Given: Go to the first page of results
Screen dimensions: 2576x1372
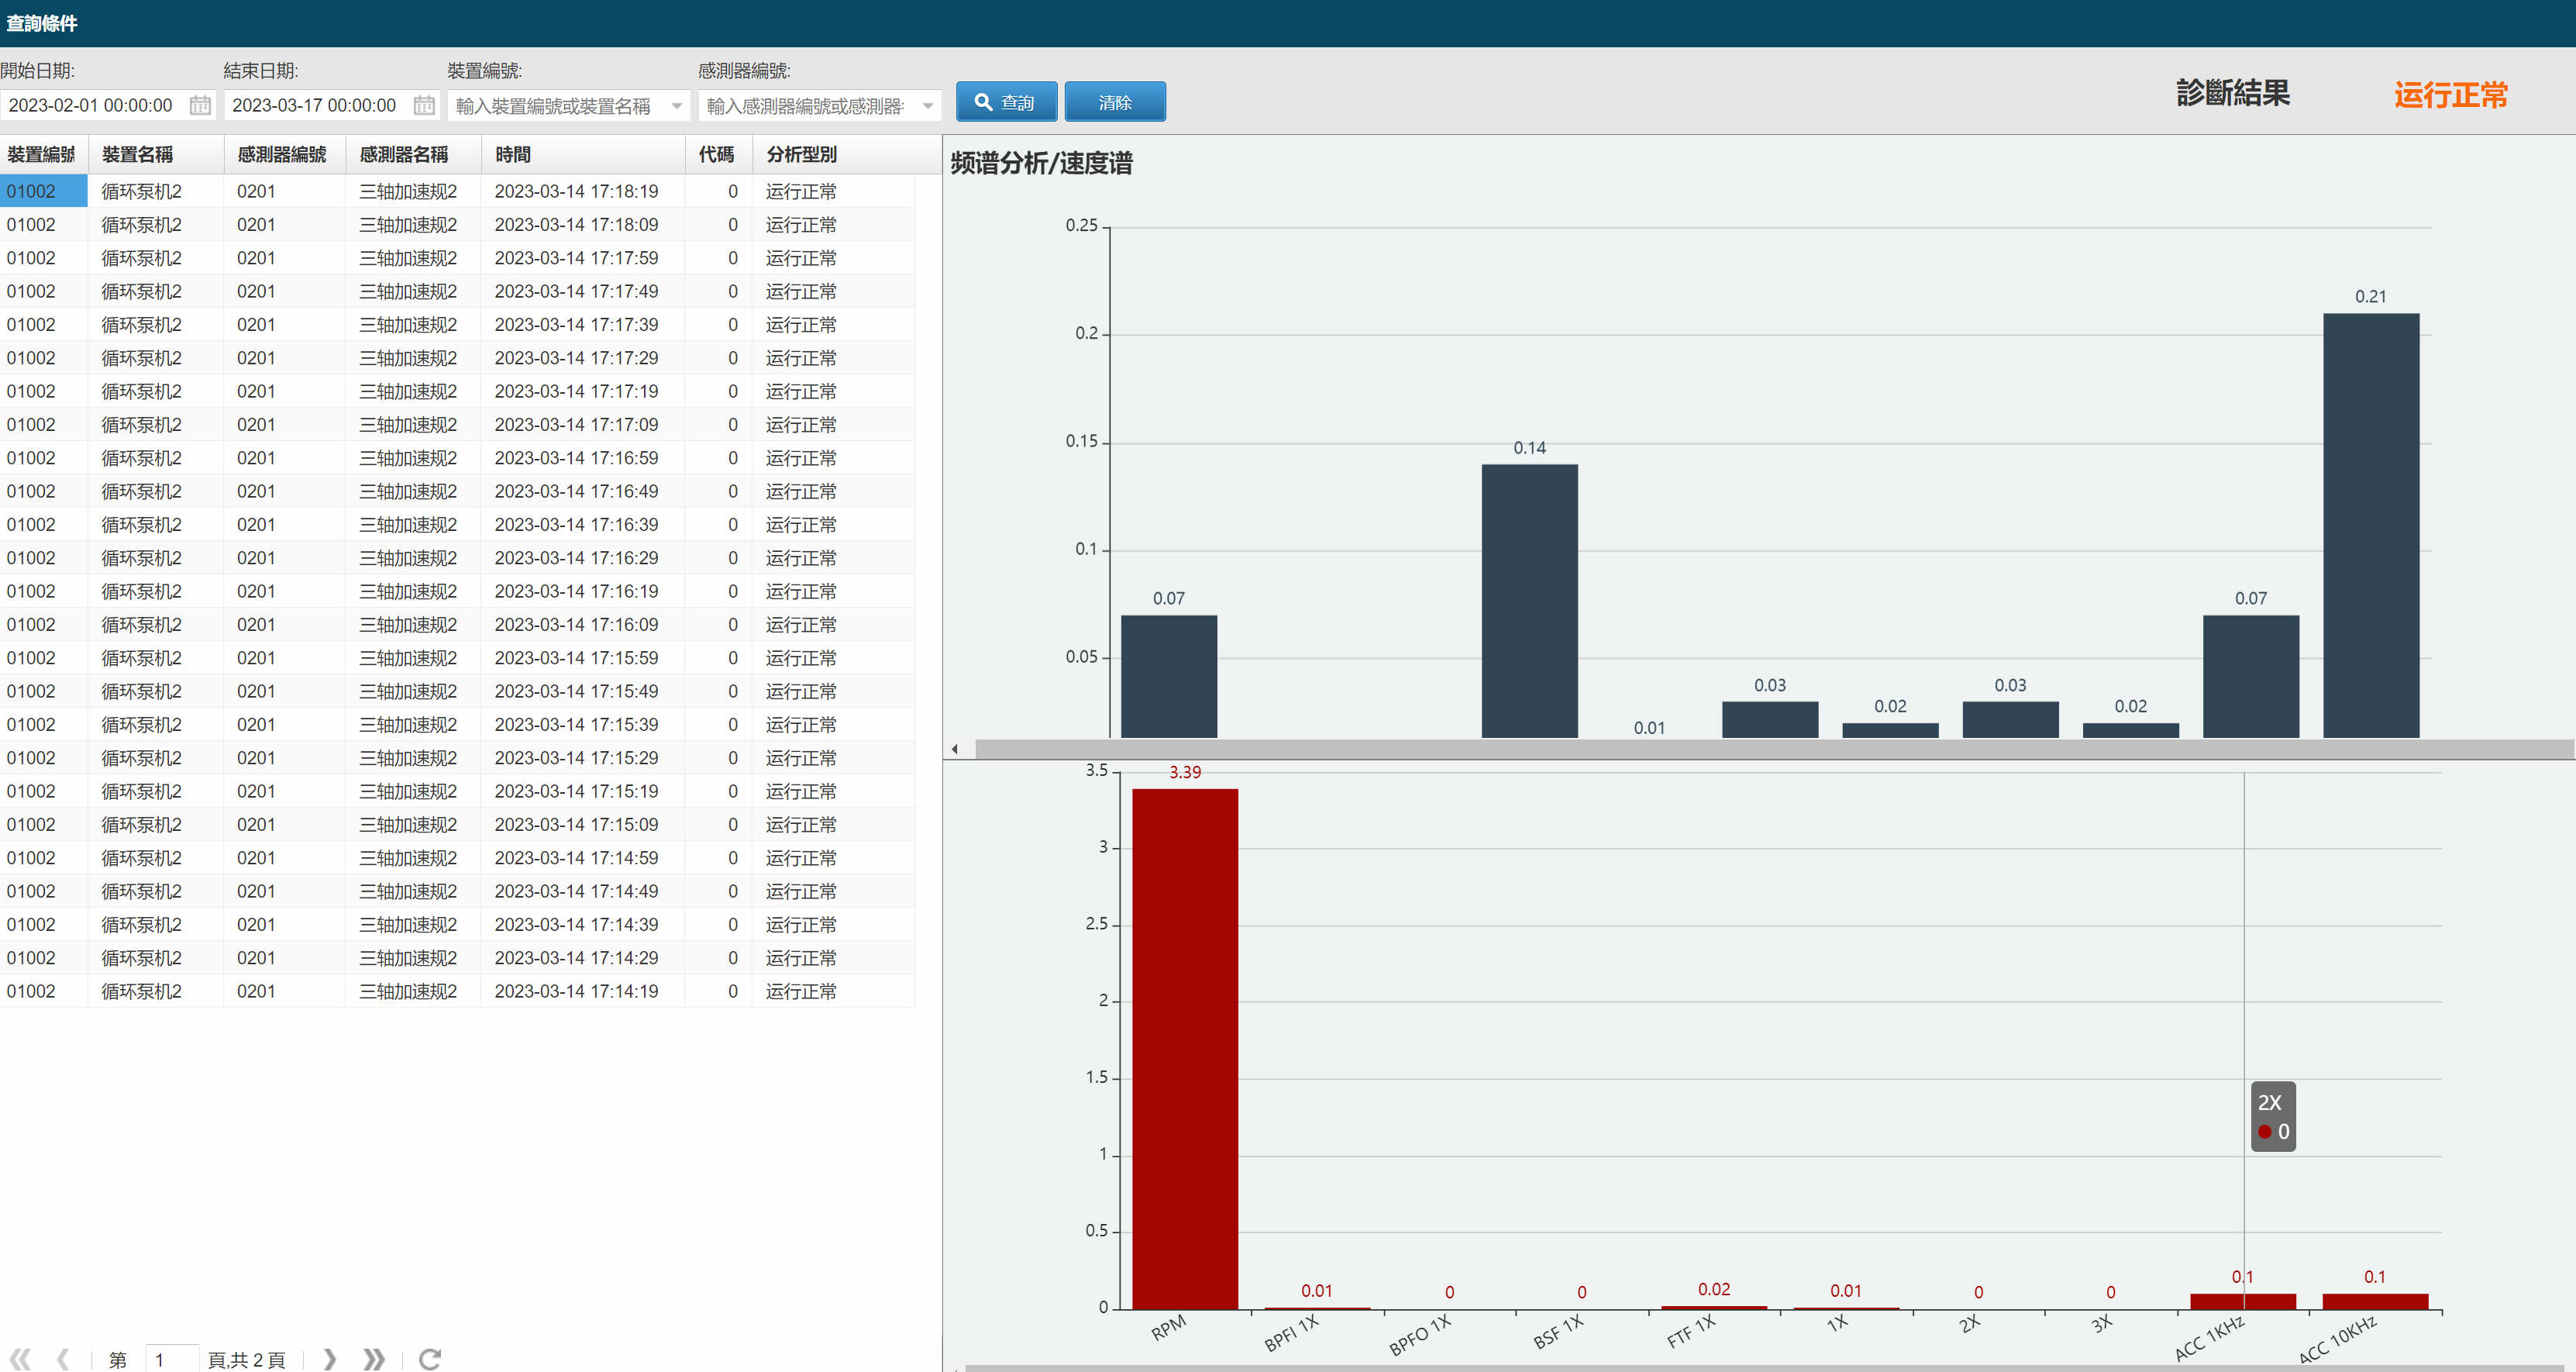Looking at the screenshot, I should click(x=20, y=1358).
